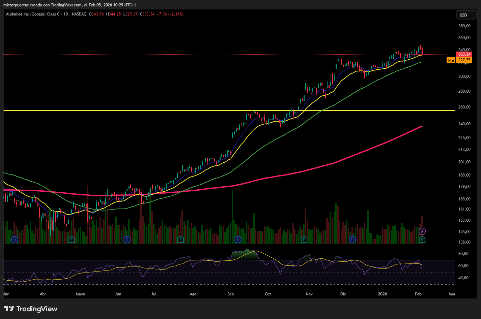Screen dimensions: 481x319
Task: Click the dividend marker in mid-March
Action: point(15,240)
